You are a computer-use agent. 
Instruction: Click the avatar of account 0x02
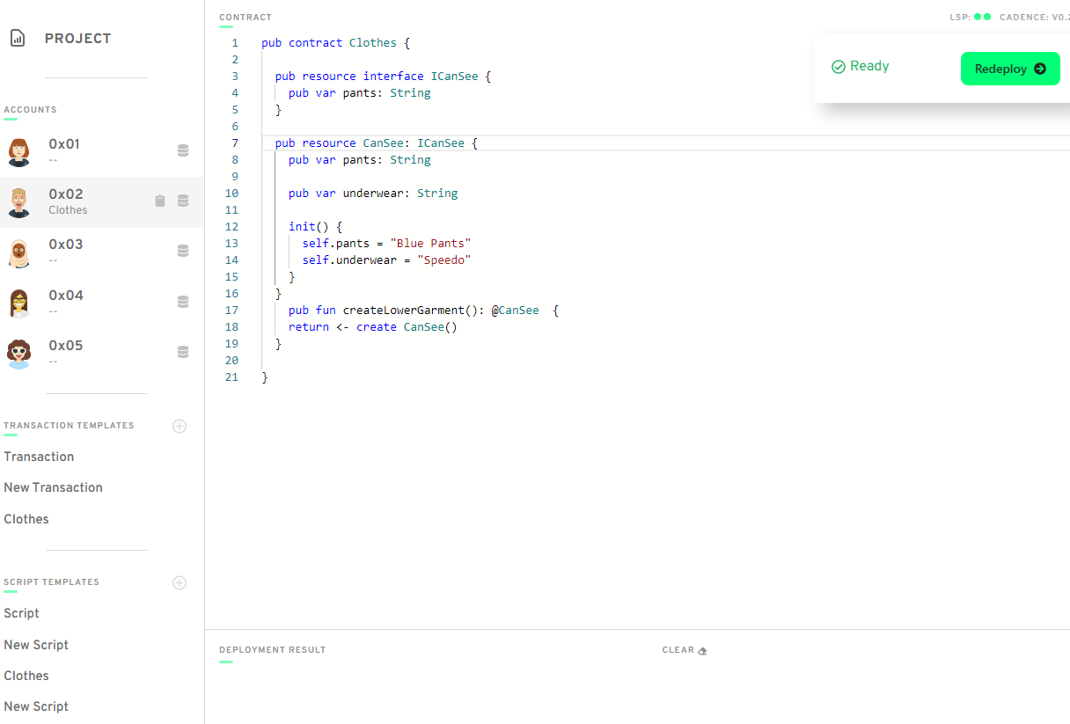[18, 201]
